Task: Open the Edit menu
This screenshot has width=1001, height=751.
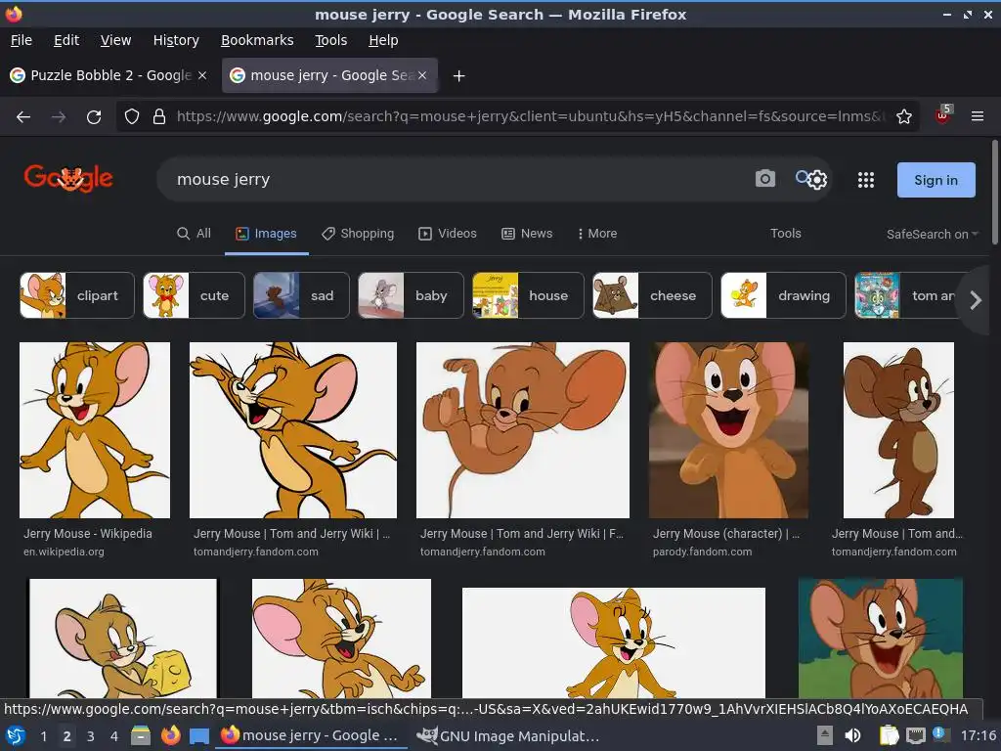Action: [x=66, y=40]
